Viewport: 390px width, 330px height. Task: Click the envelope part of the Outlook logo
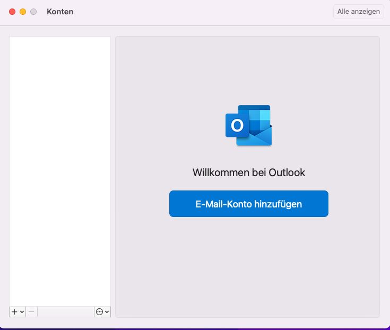click(x=257, y=137)
